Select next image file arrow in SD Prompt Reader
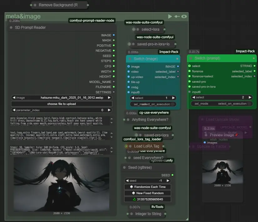Image resolution: width=258 pixels, height=222 pixels. pyautogui.click(x=109, y=98)
